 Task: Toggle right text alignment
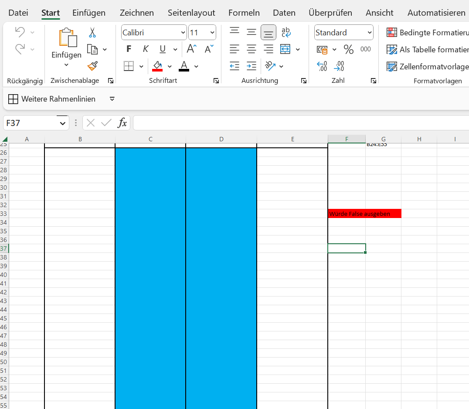[x=268, y=49]
